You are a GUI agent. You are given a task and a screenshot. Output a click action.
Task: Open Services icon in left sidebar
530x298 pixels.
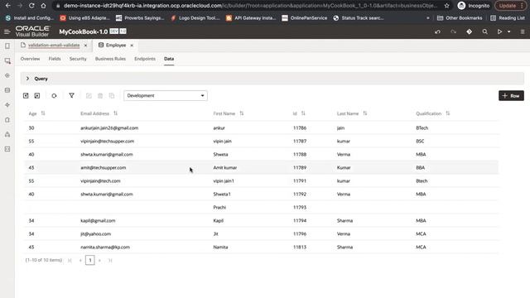(7, 75)
